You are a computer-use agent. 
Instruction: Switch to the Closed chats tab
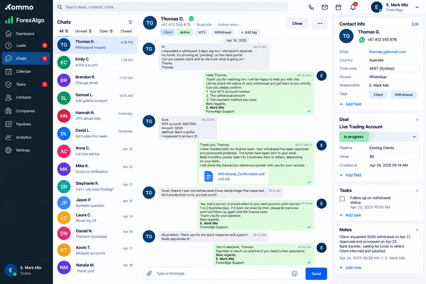[x=126, y=31]
